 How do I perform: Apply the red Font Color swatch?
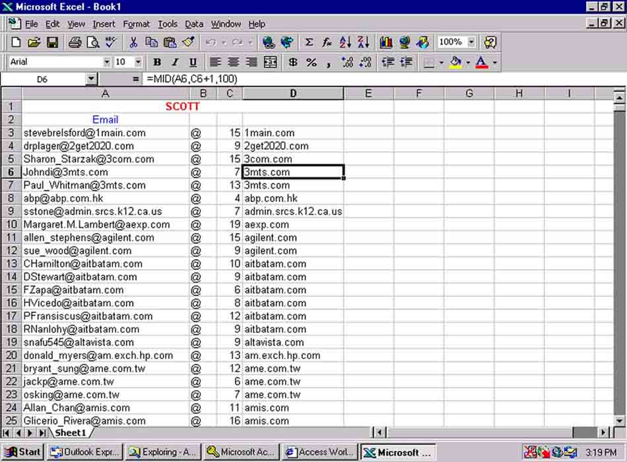point(481,63)
